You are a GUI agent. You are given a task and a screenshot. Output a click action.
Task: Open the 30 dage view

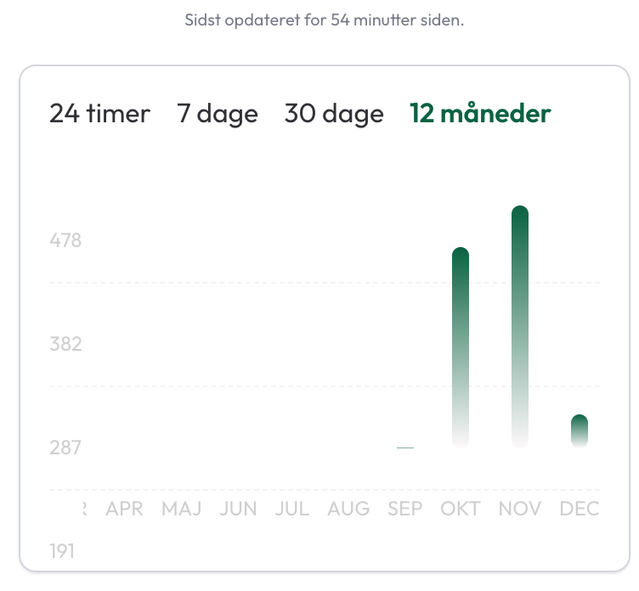coord(334,114)
